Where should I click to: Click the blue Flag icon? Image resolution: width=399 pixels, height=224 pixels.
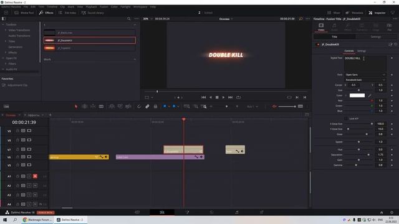pos(165,106)
